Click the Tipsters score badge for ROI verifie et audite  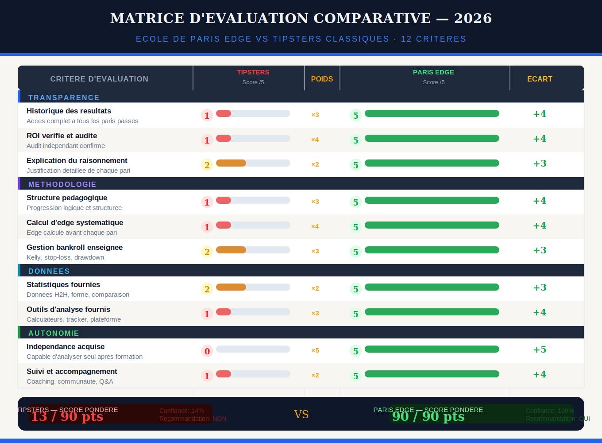(x=207, y=140)
